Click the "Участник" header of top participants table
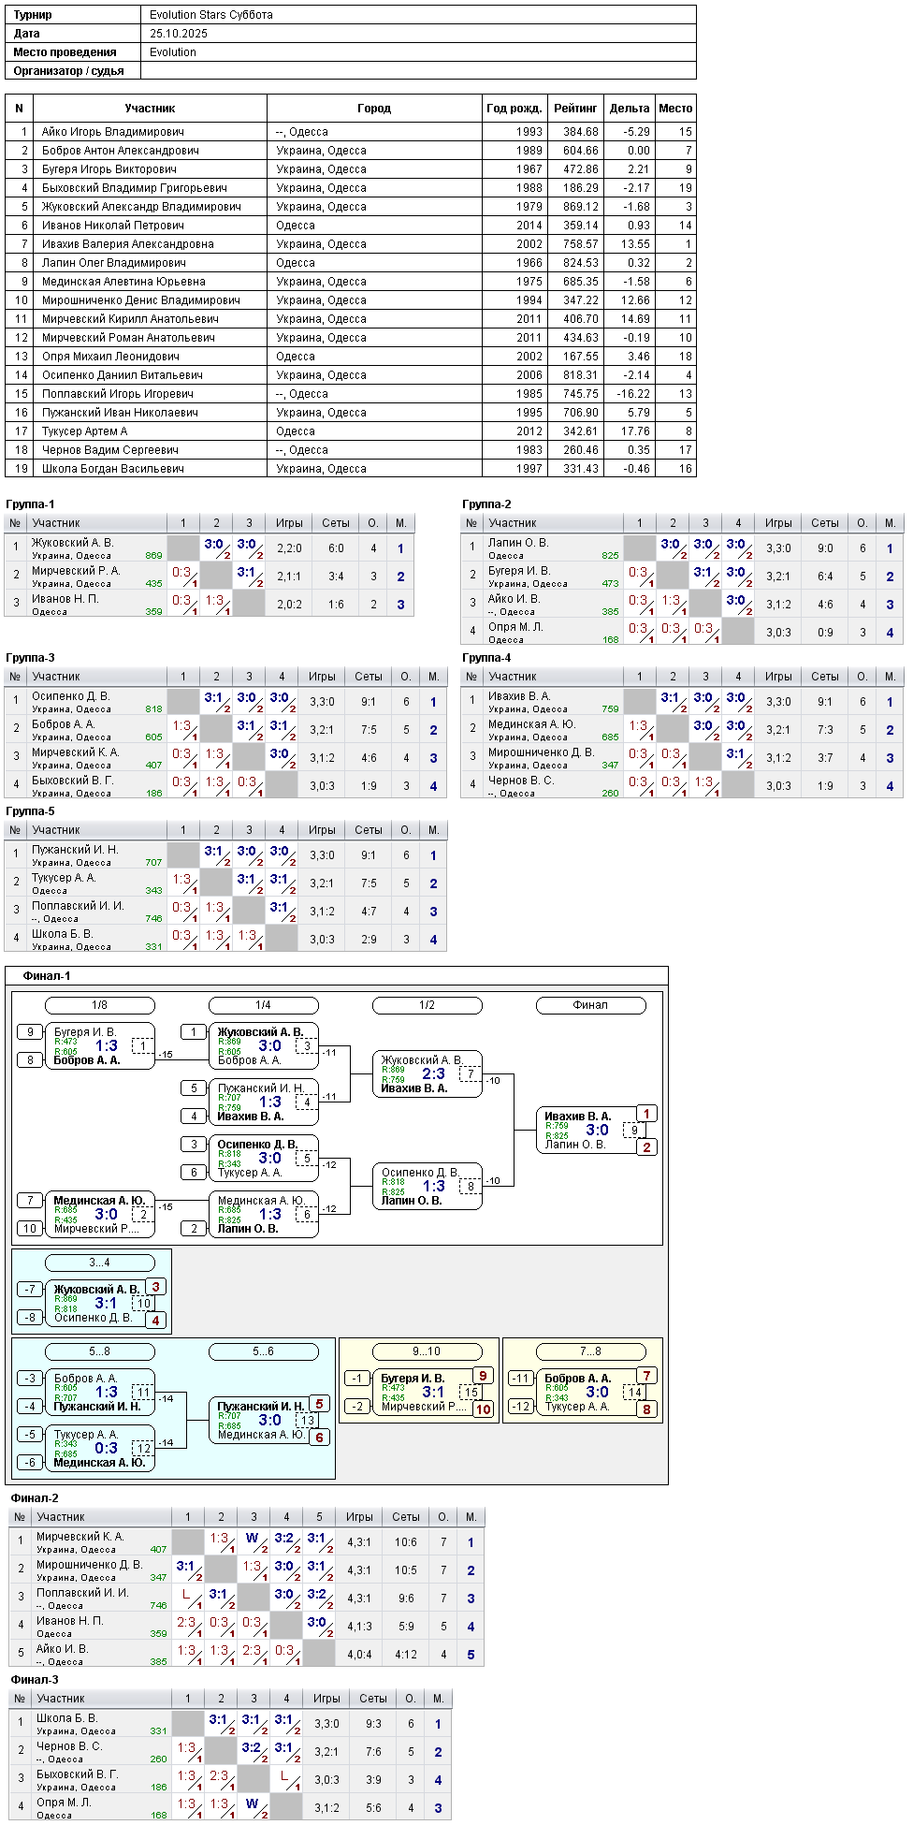This screenshot has width=913, height=1825. pos(150,109)
